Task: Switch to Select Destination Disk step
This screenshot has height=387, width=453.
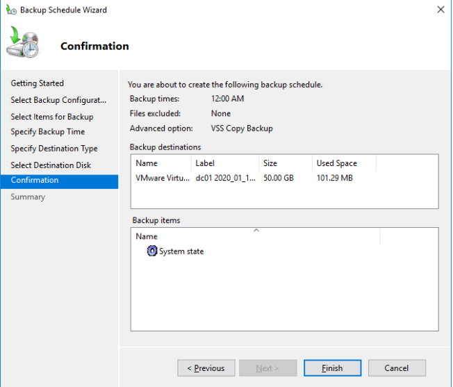Action: coord(51,165)
